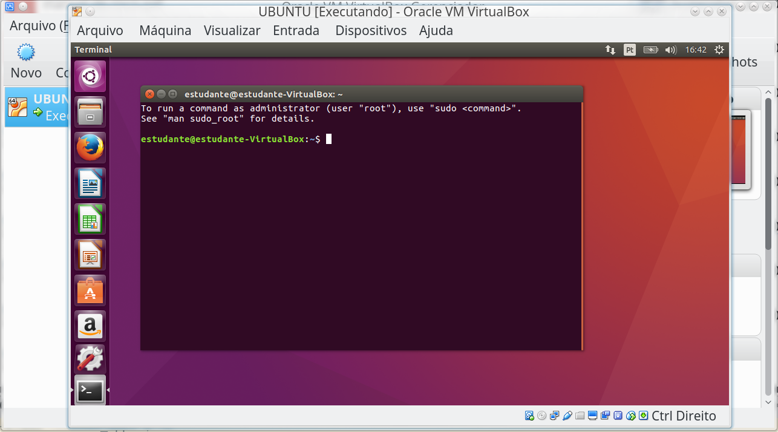778x432 pixels.
Task: Open the Pt keyboard layout indicator
Action: click(630, 50)
